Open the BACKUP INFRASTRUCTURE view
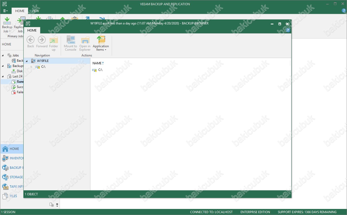Viewport: 347px width, 215px height. [x=12, y=168]
